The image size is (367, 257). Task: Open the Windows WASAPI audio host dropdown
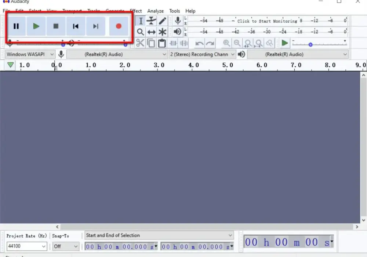30,54
